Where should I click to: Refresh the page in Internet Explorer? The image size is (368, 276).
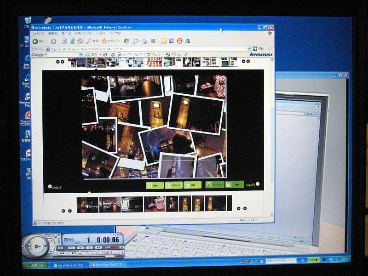72,41
